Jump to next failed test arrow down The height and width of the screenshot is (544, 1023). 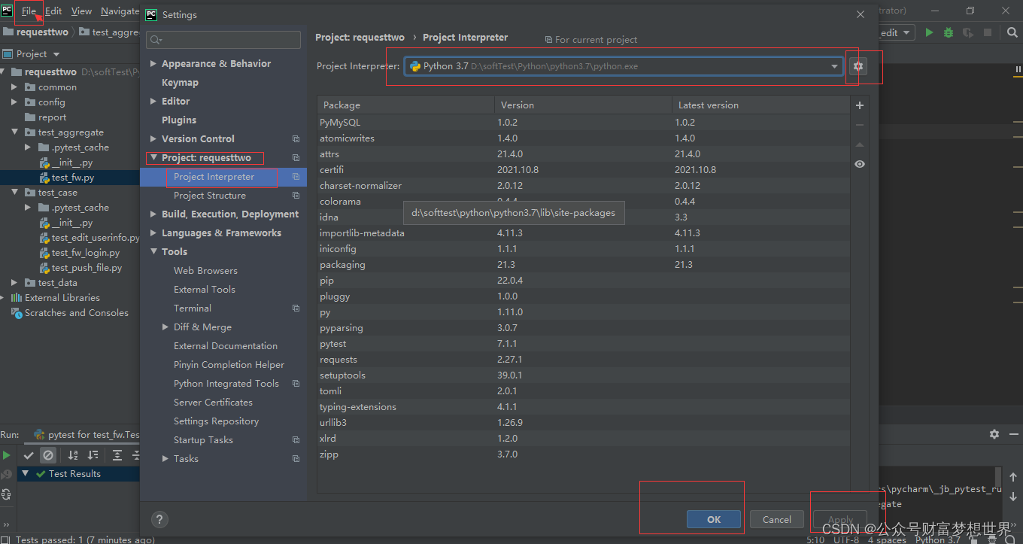(1013, 497)
